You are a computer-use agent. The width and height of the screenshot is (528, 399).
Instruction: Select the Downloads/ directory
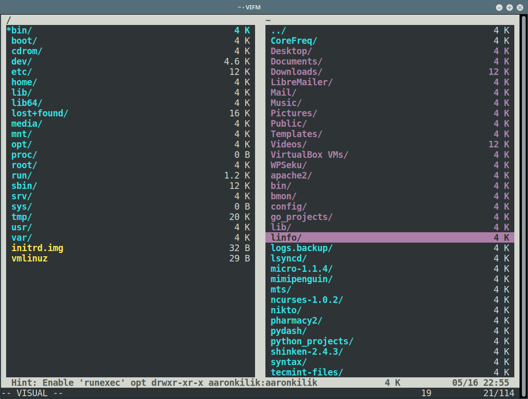[x=389, y=72]
